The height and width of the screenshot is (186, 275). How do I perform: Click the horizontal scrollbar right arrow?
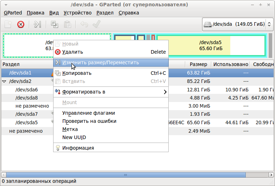coord(271,175)
